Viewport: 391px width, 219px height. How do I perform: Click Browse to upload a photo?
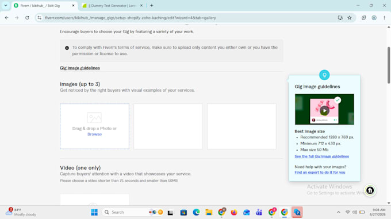(94, 134)
